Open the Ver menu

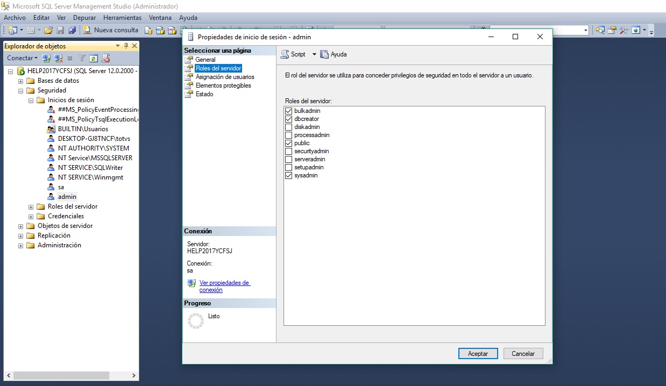[x=61, y=18]
